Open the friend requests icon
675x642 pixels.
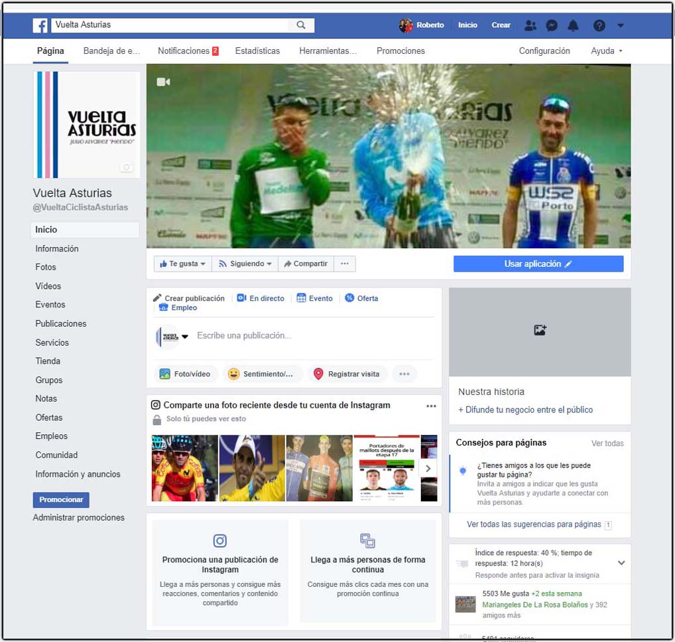point(530,25)
